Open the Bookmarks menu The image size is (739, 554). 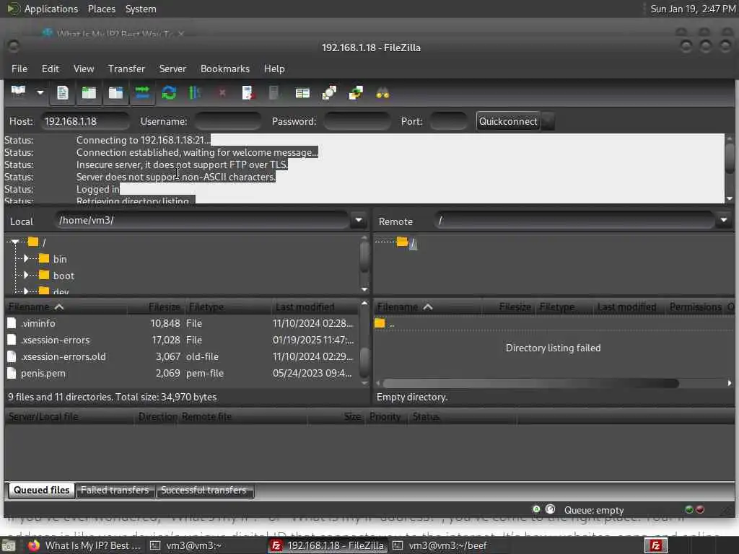point(225,69)
